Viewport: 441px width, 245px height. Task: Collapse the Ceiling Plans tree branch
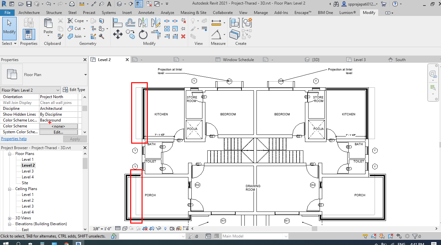[x=9, y=188]
